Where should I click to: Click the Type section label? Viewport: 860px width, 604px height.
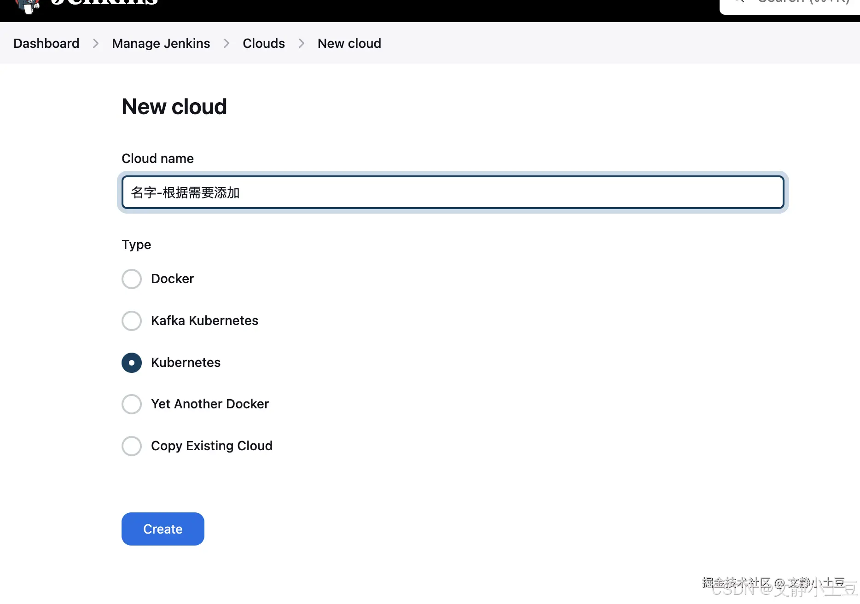[136, 244]
